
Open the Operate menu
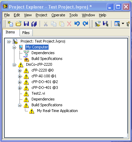[58, 15]
